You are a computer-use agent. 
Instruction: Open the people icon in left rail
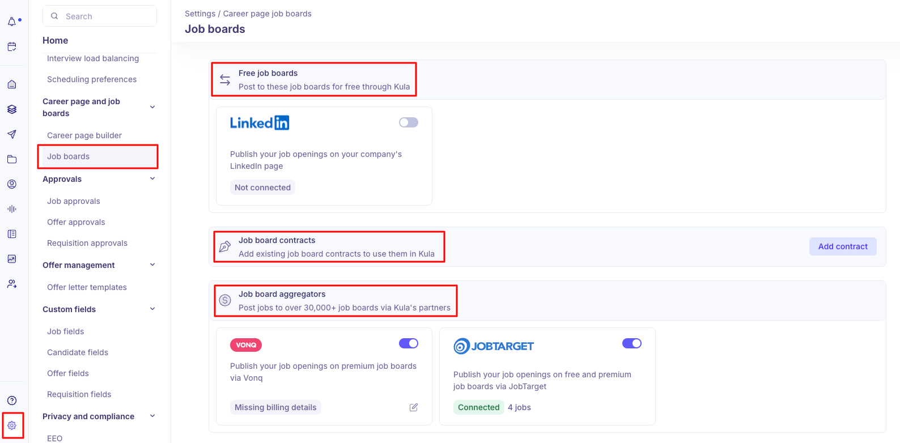(x=12, y=284)
